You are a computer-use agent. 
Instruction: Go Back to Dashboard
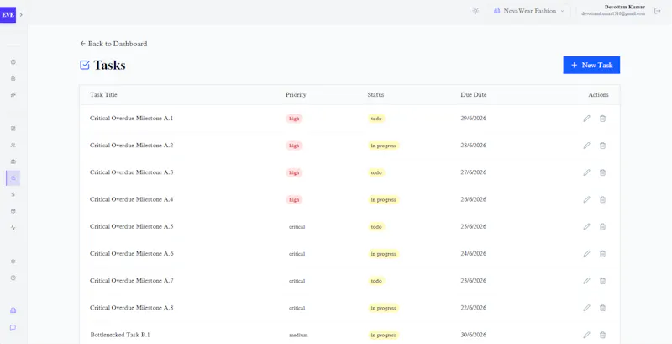point(113,44)
